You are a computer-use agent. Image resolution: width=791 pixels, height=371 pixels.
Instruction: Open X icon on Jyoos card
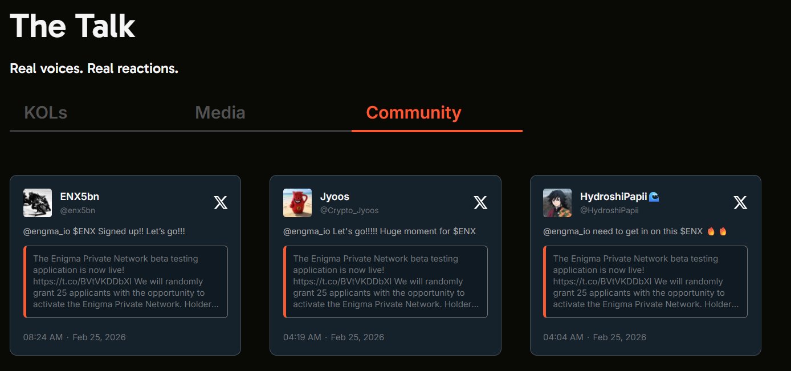(x=480, y=202)
